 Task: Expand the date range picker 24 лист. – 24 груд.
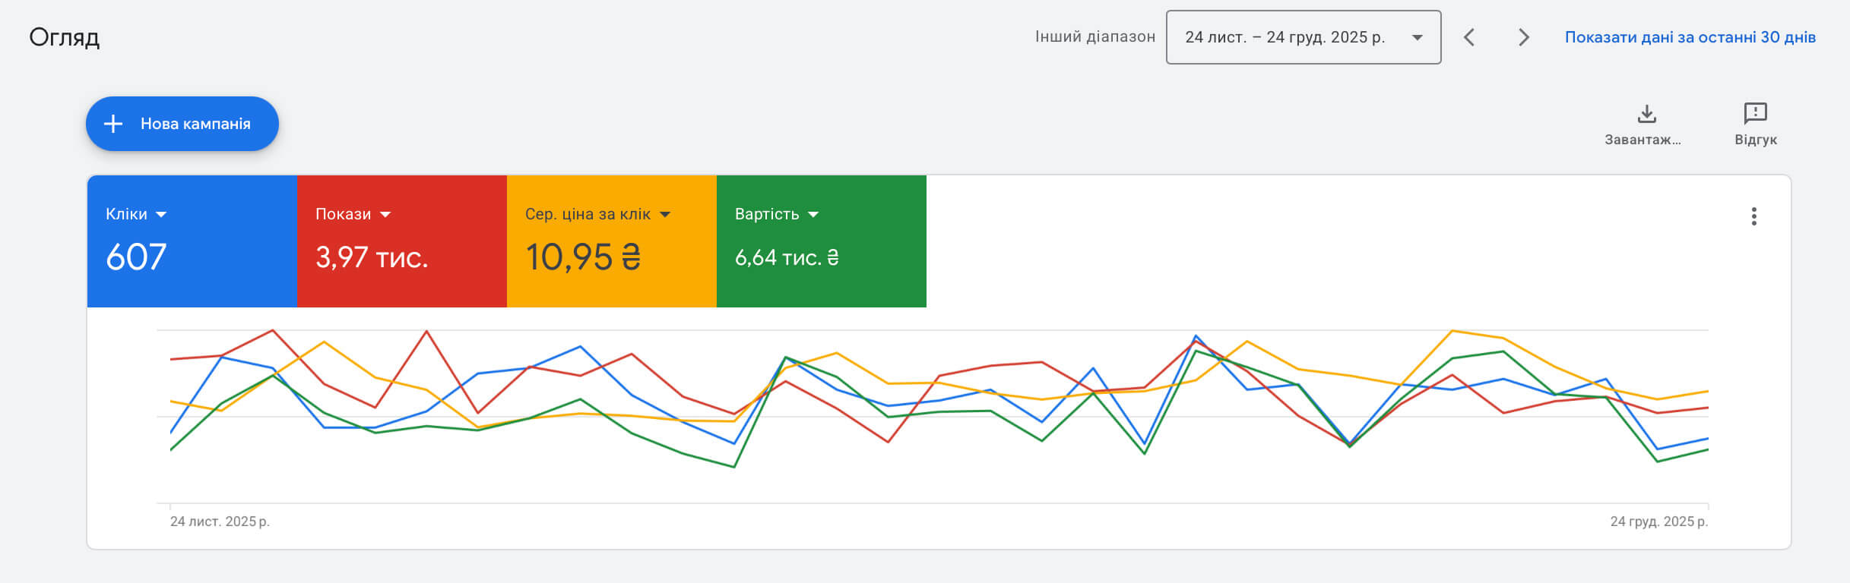(x=1303, y=37)
